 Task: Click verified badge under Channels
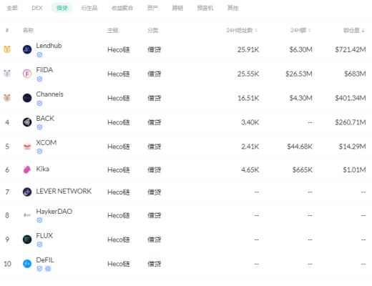pyautogui.click(x=39, y=103)
